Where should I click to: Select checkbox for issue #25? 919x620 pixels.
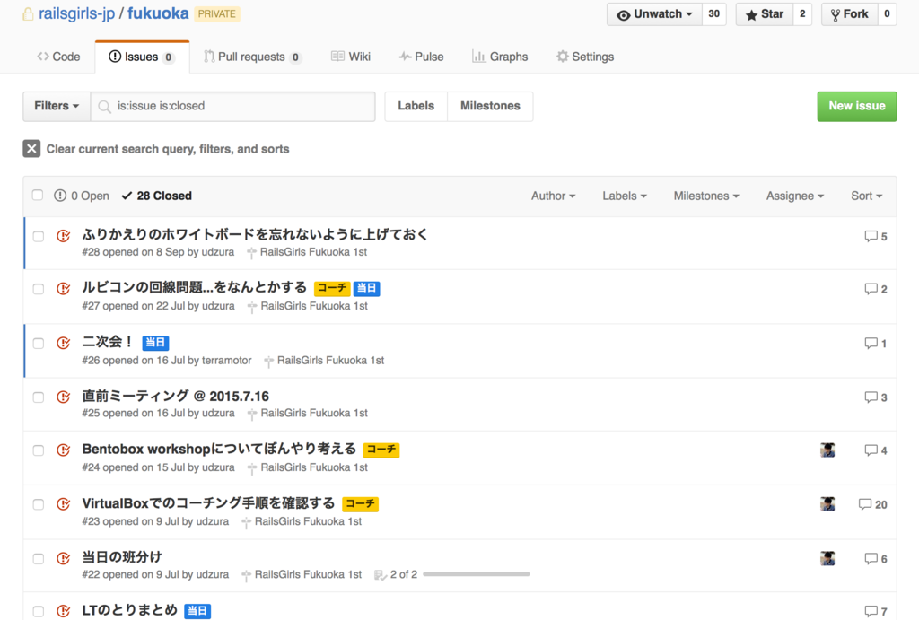pyautogui.click(x=38, y=397)
